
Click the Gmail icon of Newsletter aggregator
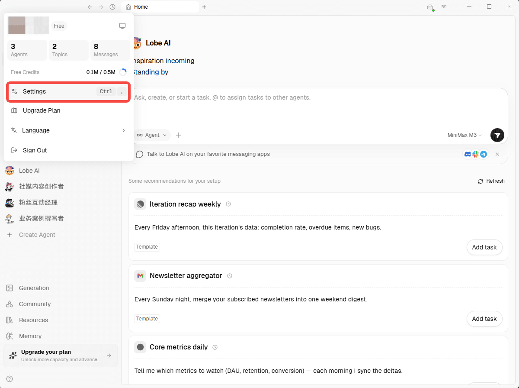(x=140, y=275)
